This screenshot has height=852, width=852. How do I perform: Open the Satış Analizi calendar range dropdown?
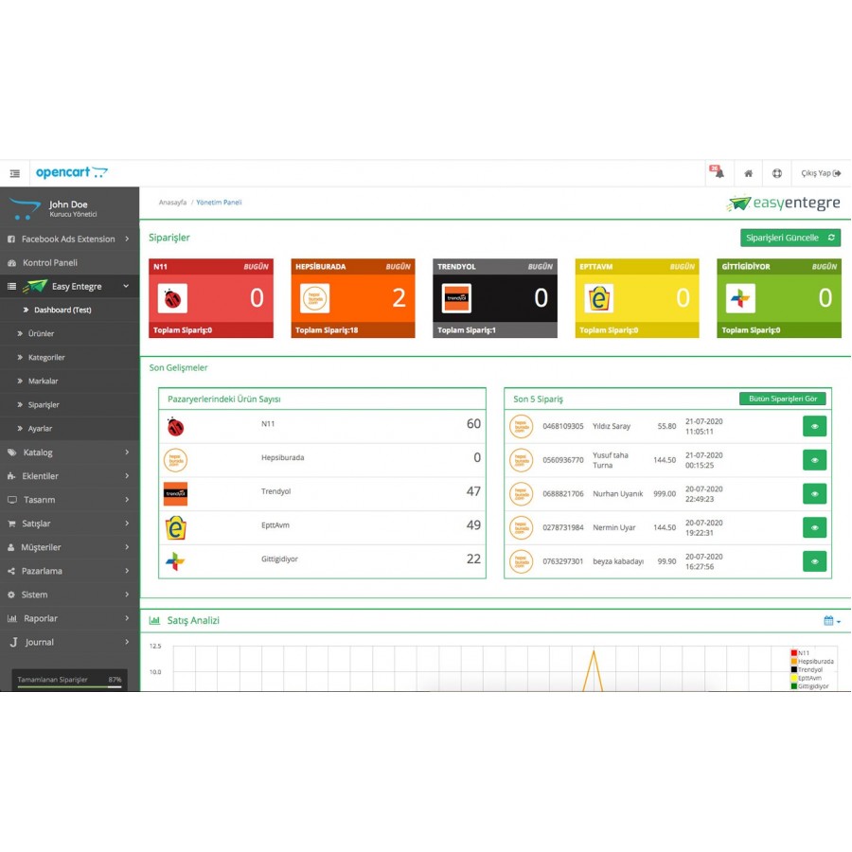coord(832,620)
